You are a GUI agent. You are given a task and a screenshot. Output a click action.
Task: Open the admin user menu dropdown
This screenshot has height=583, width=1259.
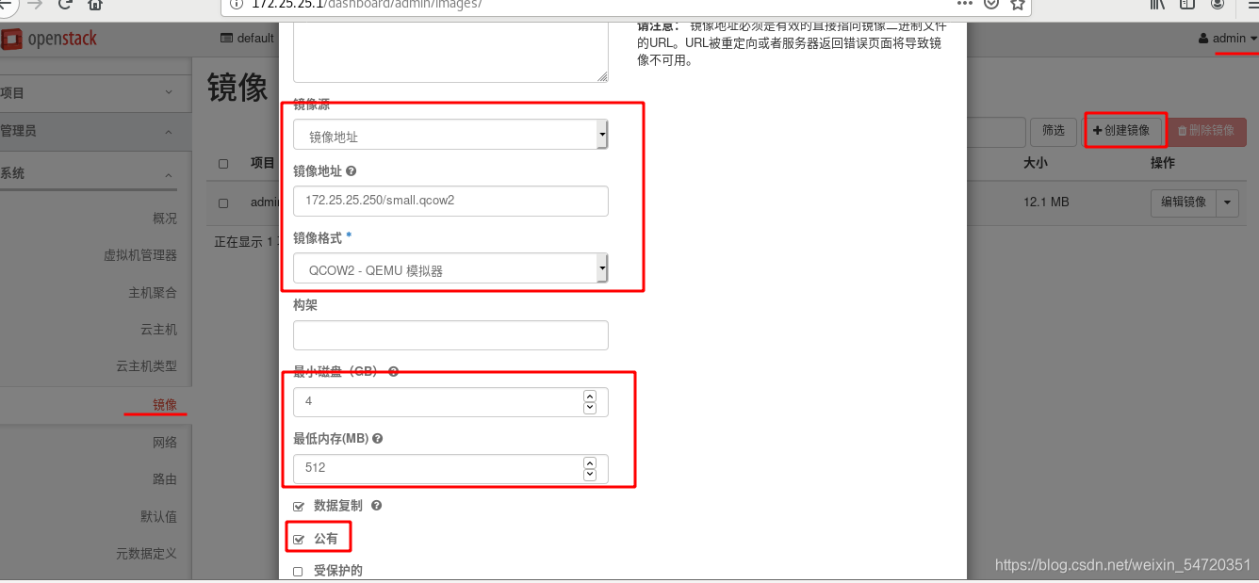(1228, 39)
